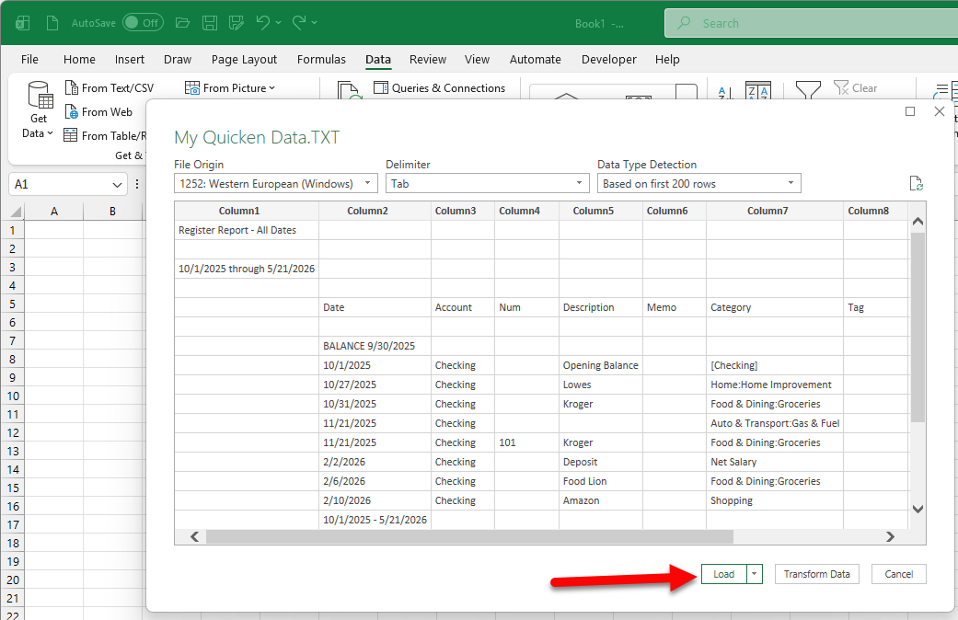
Task: Click From Text/CSV
Action: [110, 88]
